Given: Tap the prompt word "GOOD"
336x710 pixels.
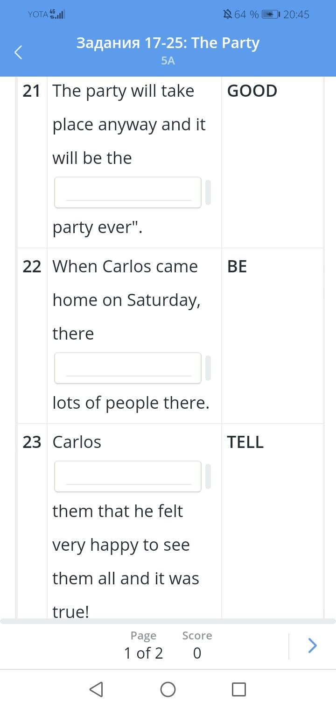Looking at the screenshot, I should 252,91.
